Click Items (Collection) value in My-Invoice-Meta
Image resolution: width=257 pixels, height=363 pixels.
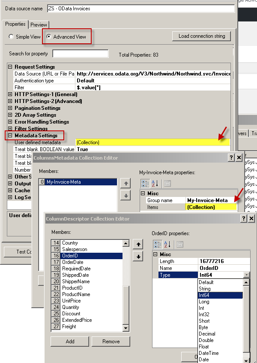(211, 207)
